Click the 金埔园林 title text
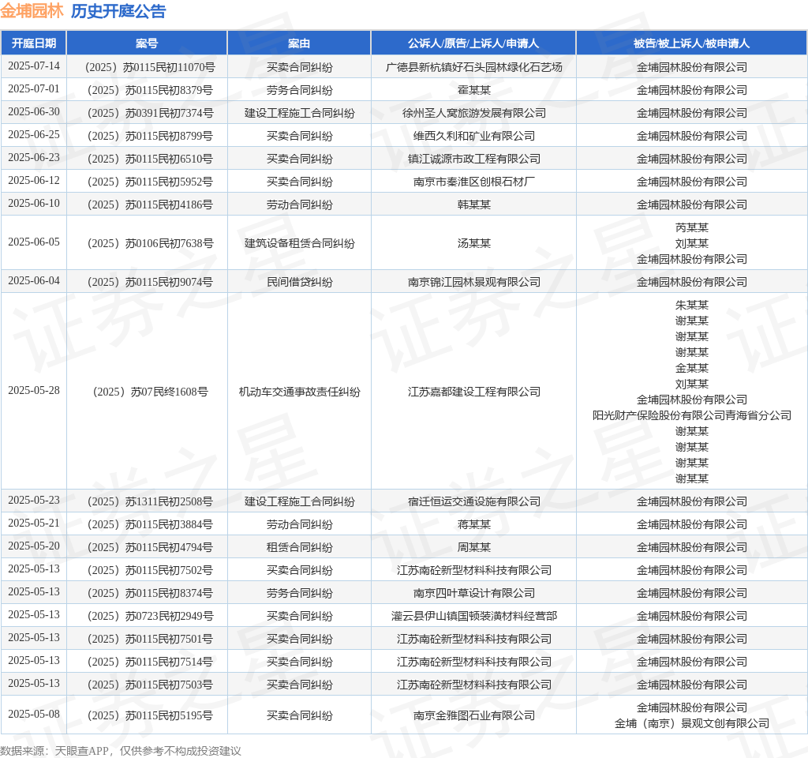 [32, 11]
